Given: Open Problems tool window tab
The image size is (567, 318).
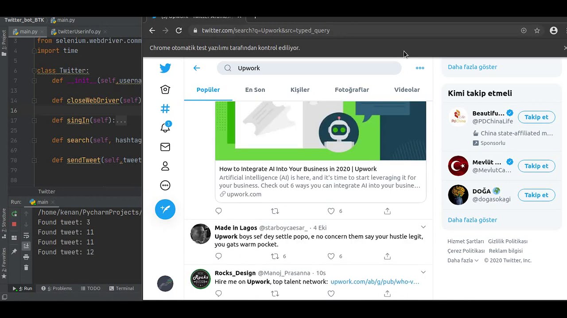Looking at the screenshot, I should (56, 288).
